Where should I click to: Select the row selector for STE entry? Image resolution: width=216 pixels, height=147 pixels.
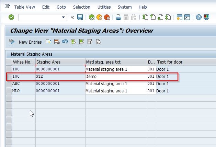coord(9,77)
